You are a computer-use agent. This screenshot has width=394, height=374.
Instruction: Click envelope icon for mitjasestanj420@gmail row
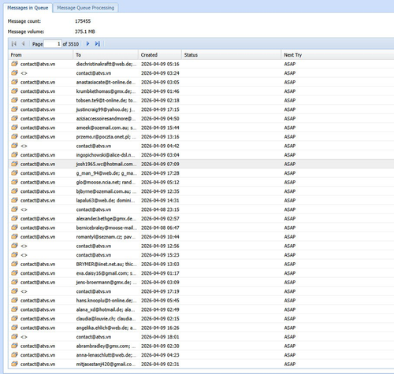click(x=14, y=364)
